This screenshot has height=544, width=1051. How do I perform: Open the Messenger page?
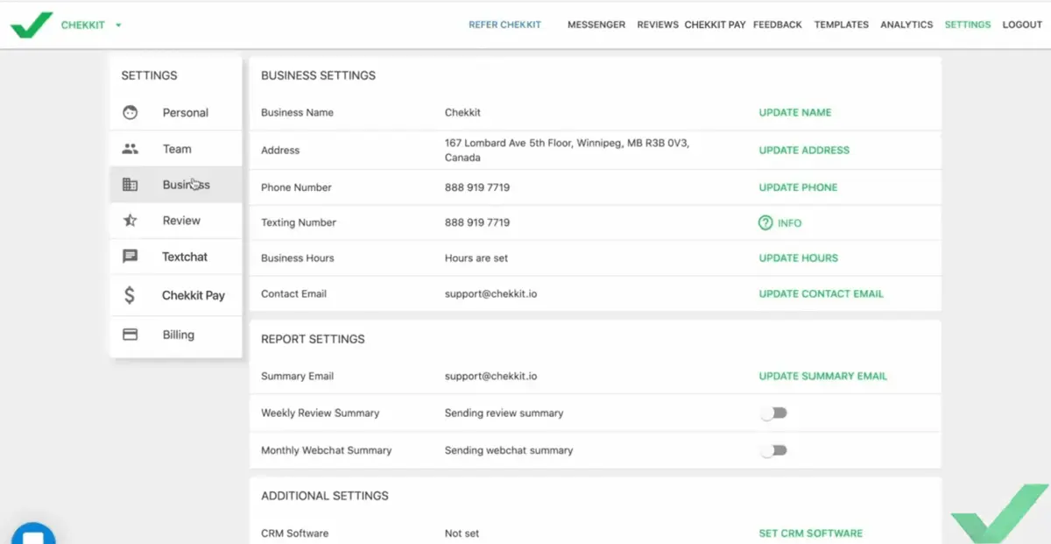tap(596, 25)
